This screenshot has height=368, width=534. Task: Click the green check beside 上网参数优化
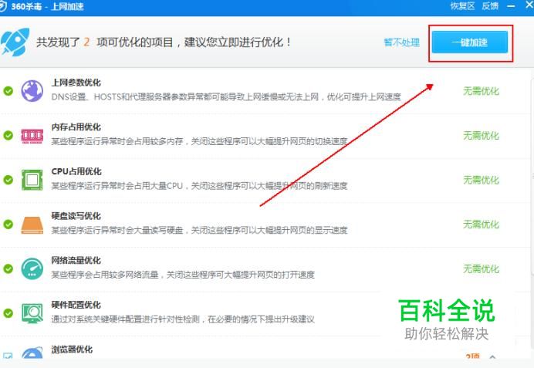click(8, 91)
